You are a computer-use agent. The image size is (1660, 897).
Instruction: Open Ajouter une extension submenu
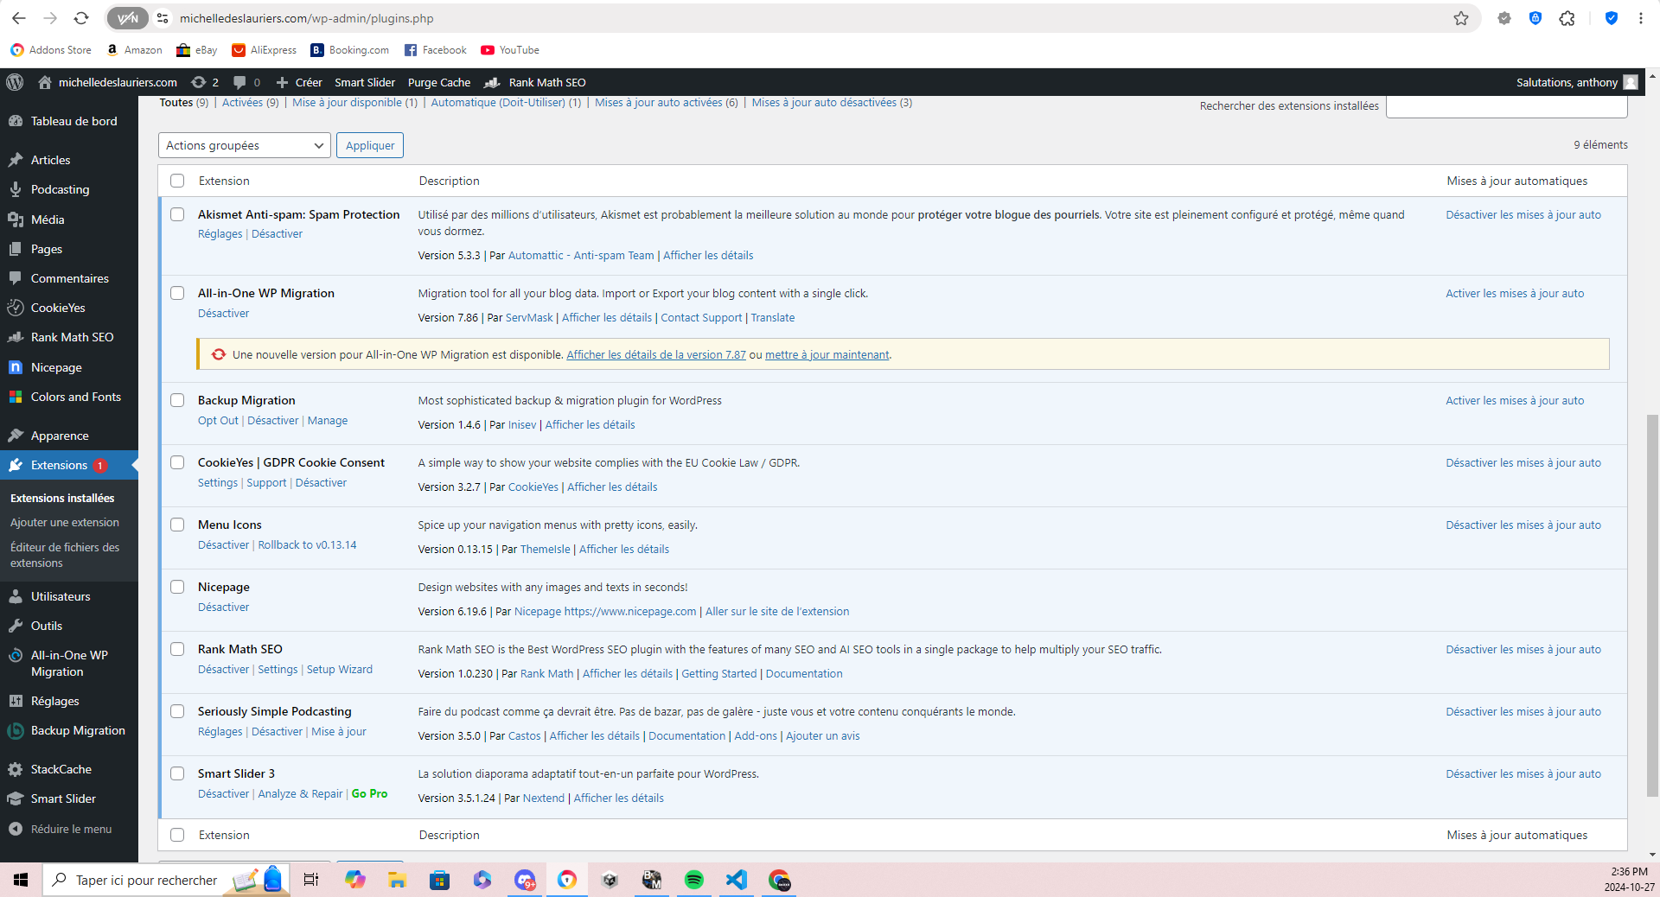coord(65,522)
